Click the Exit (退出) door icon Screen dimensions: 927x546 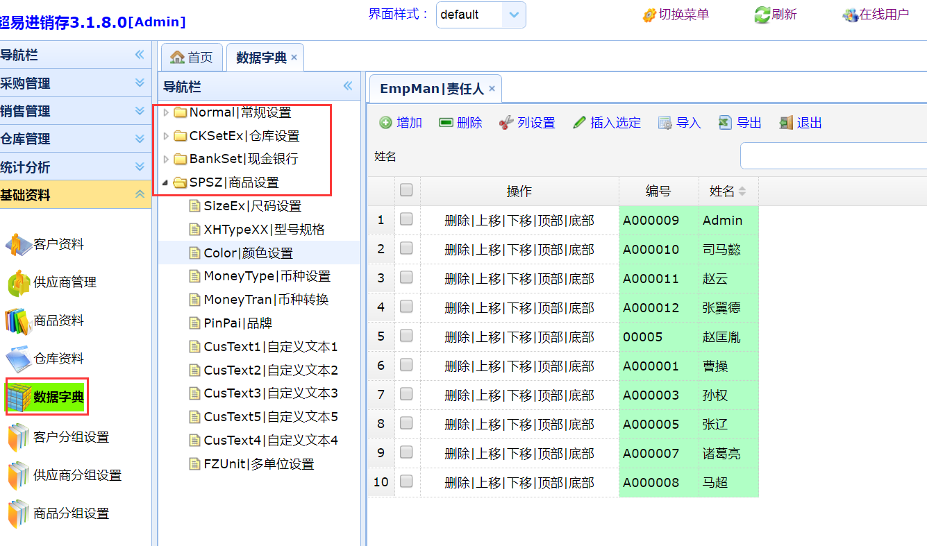785,123
